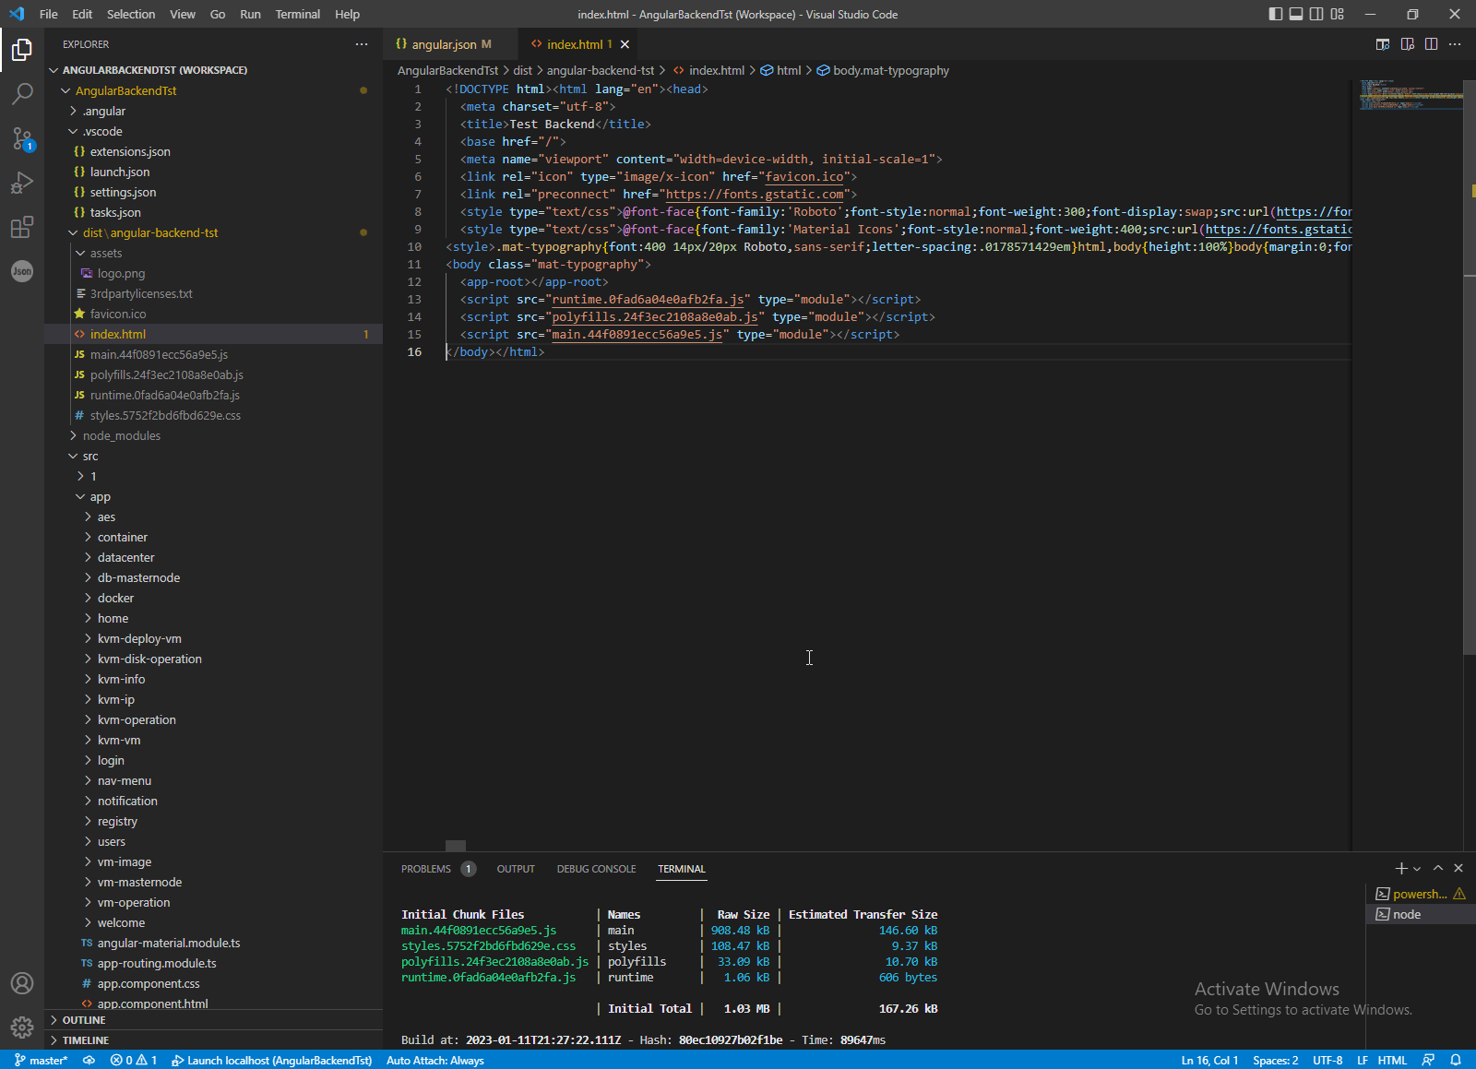Image resolution: width=1476 pixels, height=1069 pixels.
Task: Click the favicon.ico link in line 6
Action: click(x=805, y=176)
